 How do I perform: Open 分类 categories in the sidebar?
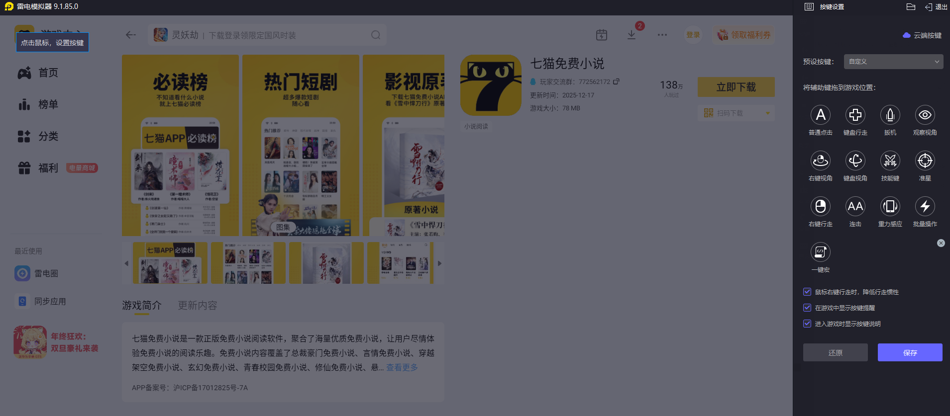tap(38, 137)
